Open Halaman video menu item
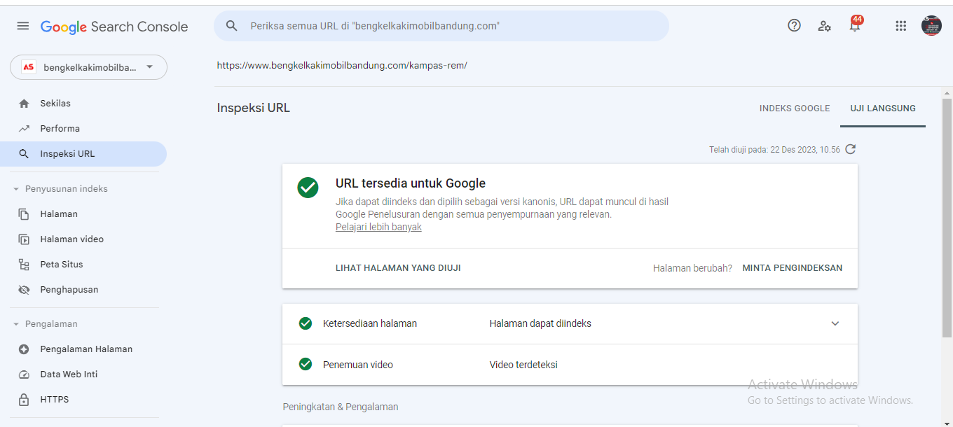This screenshot has height=427, width=953. (83, 239)
